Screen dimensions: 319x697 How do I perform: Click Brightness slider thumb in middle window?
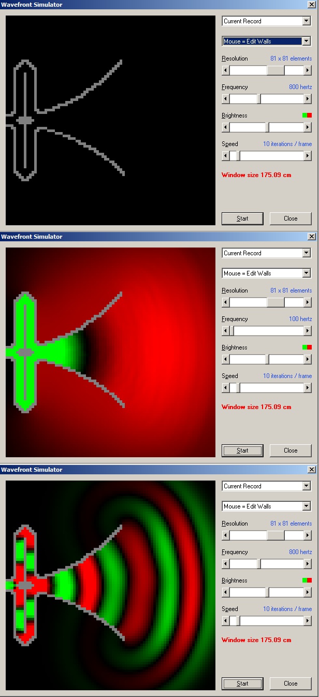point(267,359)
